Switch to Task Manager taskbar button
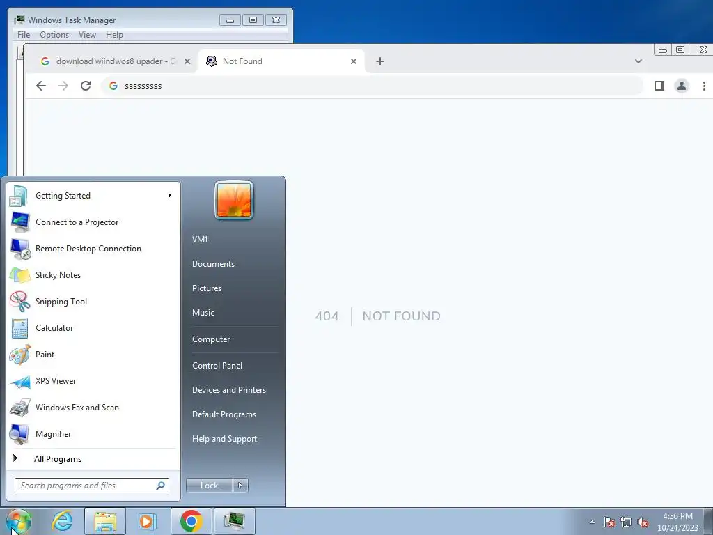Viewport: 713px width, 535px height. tap(234, 521)
